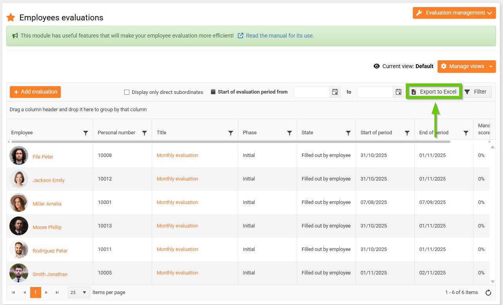Expand the Evaluation management dropdown
The height and width of the screenshot is (305, 503).
[x=454, y=13]
